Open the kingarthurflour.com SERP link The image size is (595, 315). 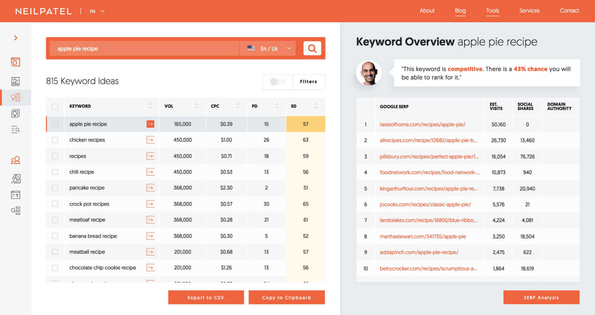428,189
